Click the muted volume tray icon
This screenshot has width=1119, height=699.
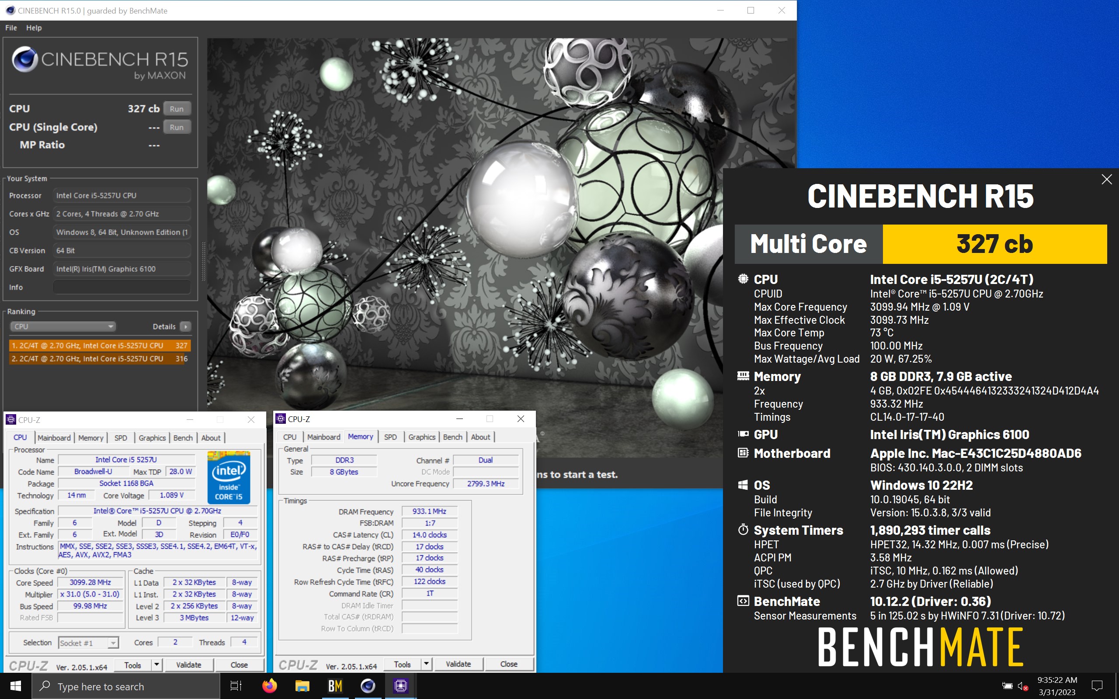(1022, 686)
